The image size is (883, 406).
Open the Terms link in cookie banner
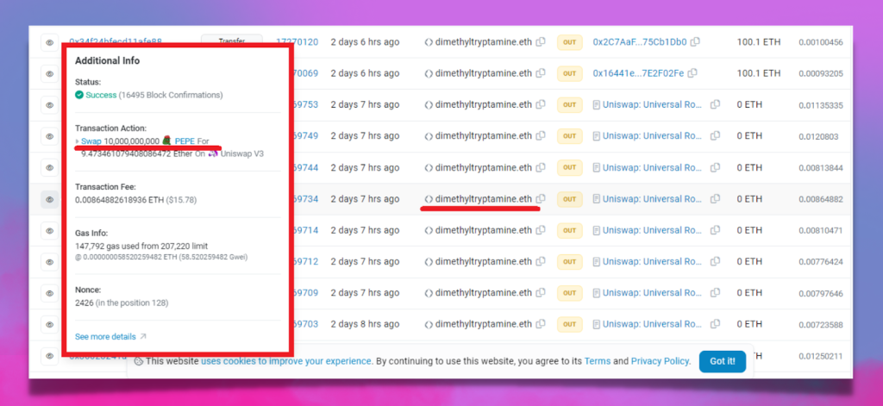pos(597,361)
